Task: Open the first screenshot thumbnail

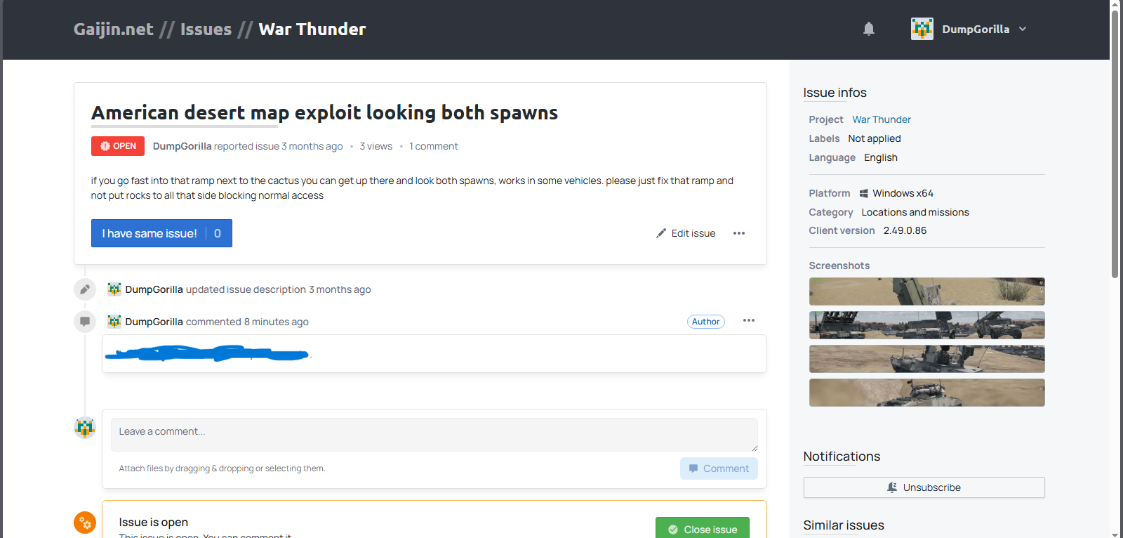Action: point(926,291)
